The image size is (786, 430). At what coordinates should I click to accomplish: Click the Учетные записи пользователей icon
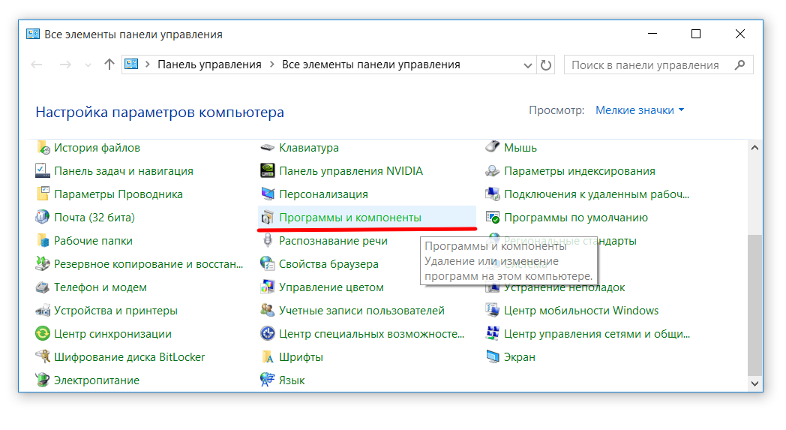coord(267,311)
